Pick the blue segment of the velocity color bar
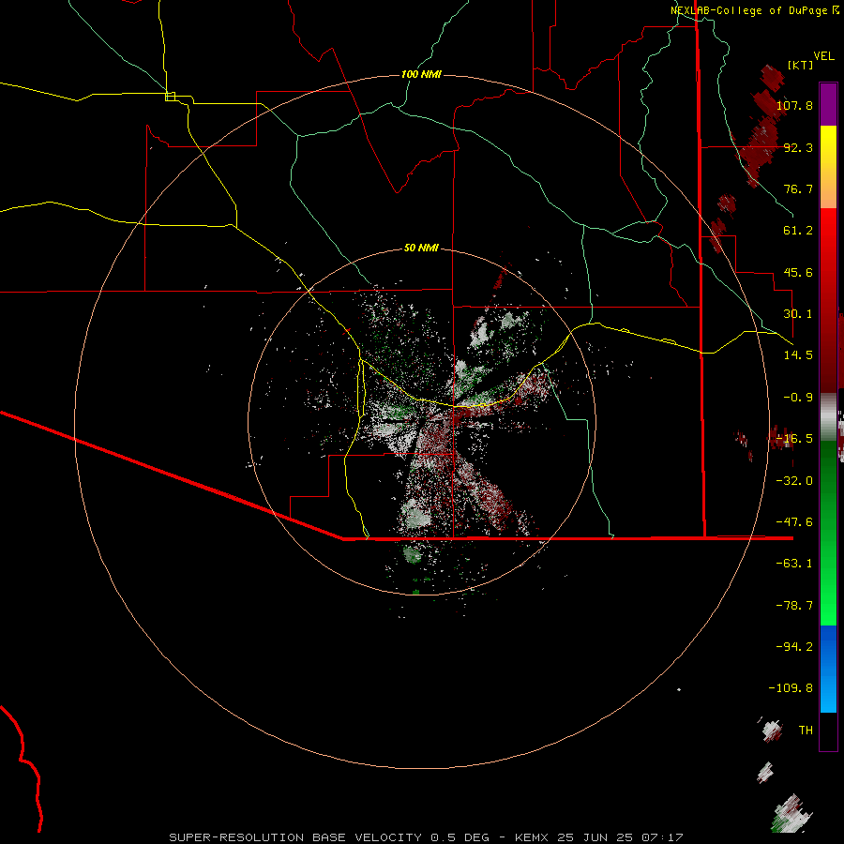The height and width of the screenshot is (844, 844). click(x=828, y=669)
